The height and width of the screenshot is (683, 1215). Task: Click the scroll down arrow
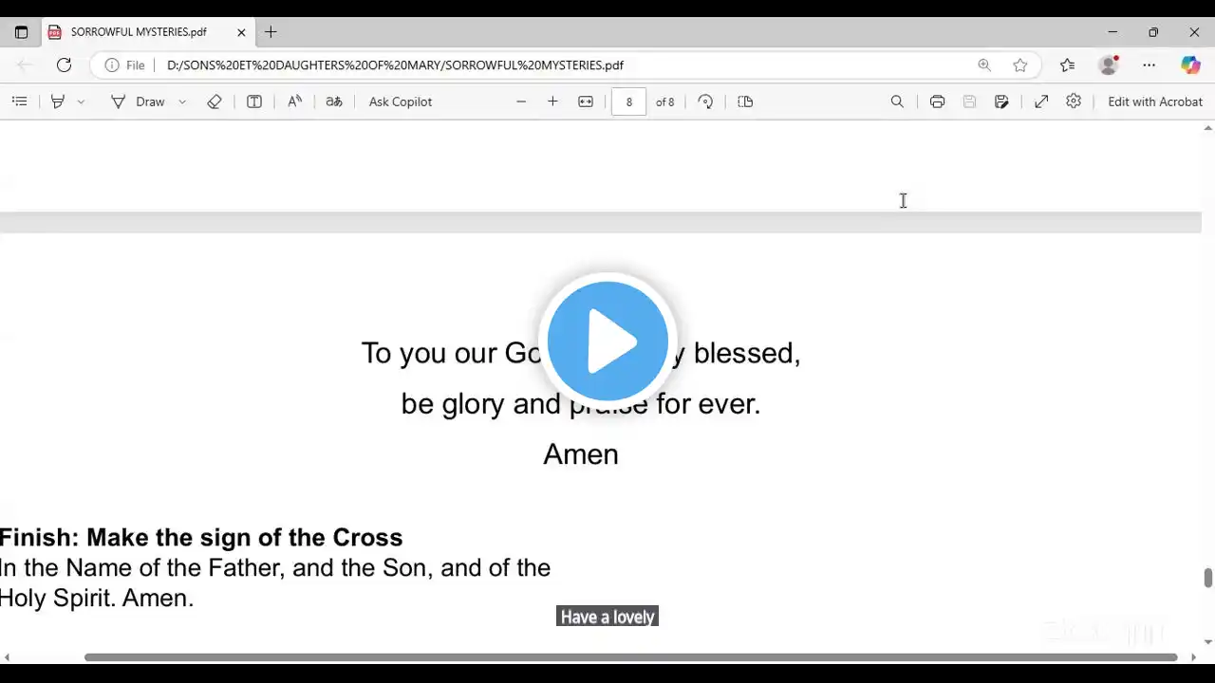click(1208, 642)
